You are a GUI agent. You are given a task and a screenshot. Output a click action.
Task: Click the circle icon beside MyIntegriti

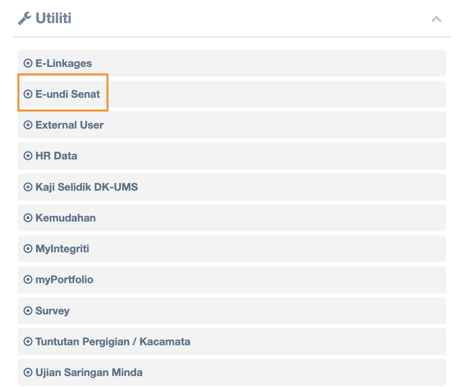28,249
